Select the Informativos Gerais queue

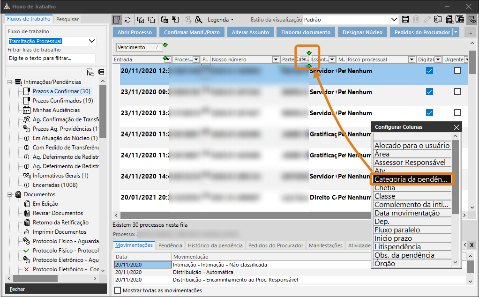click(60, 176)
